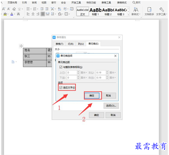Click 确定 in the 表格属性 dialog
Viewport: 169px width, 155px height.
click(x=96, y=115)
